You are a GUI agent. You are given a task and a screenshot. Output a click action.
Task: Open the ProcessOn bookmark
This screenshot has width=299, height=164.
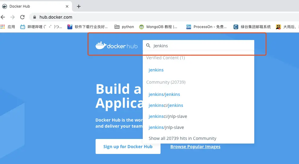point(206,27)
